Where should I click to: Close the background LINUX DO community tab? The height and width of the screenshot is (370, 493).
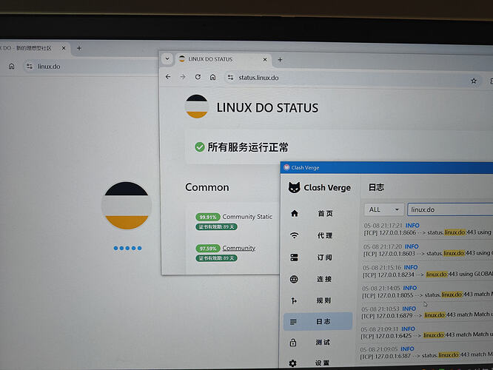tap(64, 48)
